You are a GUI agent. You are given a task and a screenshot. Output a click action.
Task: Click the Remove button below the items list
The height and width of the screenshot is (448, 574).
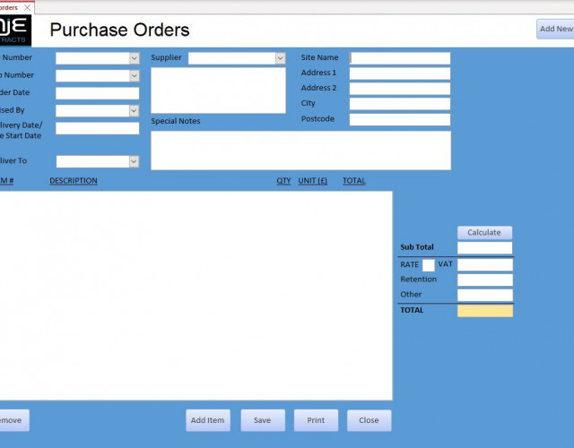(x=11, y=420)
